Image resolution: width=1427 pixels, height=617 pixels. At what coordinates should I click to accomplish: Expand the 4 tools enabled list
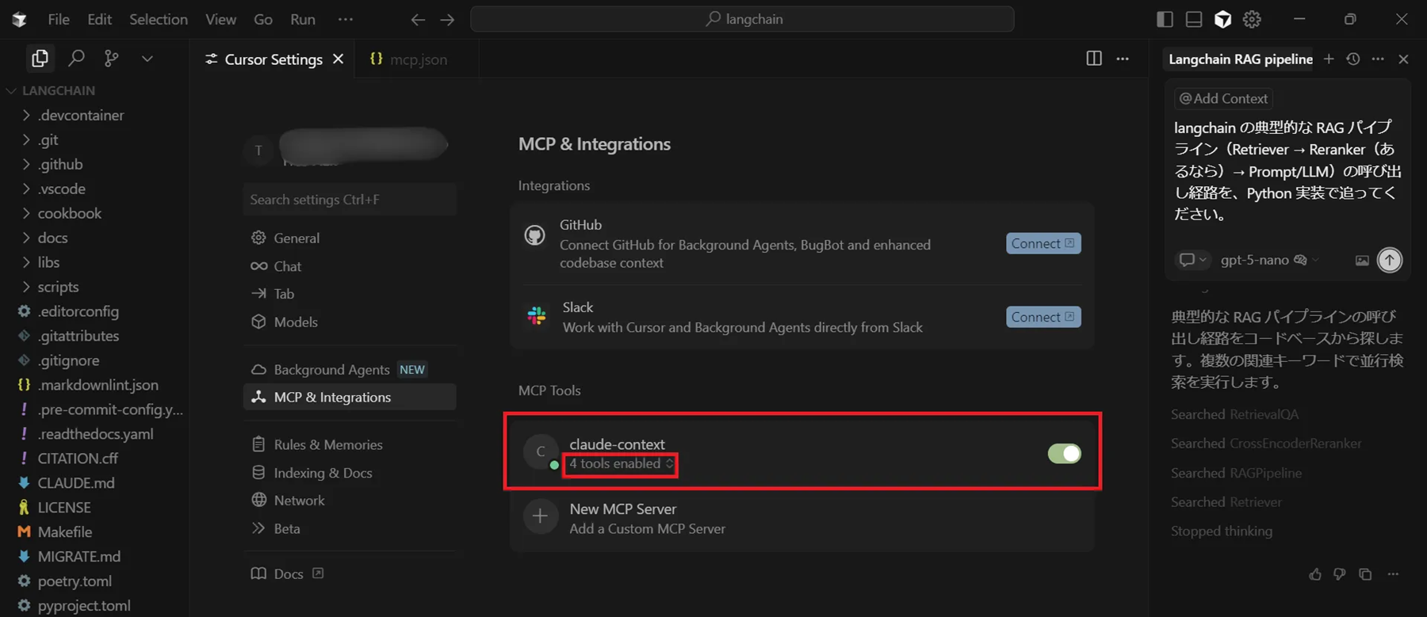point(621,464)
